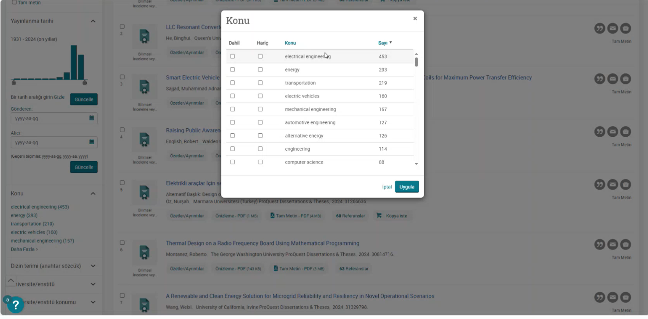The width and height of the screenshot is (648, 319).
Task: Click the Uygula button
Action: [407, 187]
